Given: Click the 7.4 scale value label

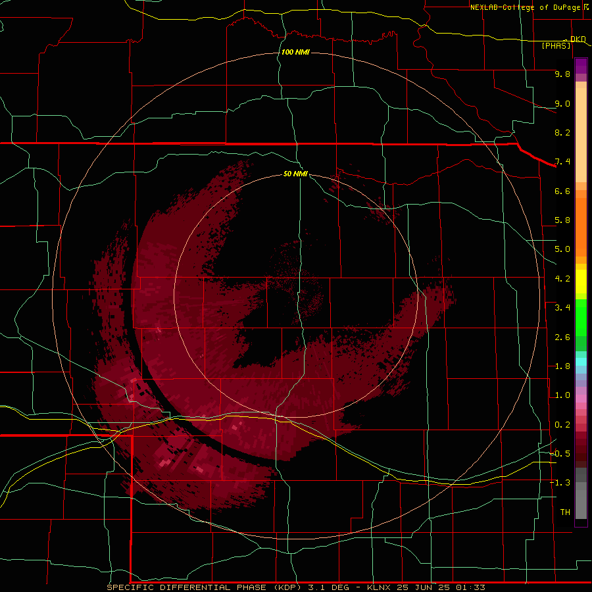Looking at the screenshot, I should [562, 162].
